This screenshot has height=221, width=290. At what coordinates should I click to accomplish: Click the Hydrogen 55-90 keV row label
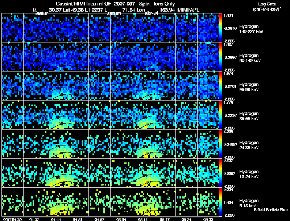pos(249,87)
